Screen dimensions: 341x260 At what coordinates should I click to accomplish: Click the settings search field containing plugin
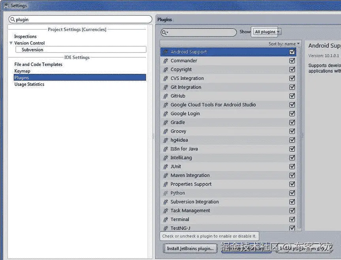(81, 19)
